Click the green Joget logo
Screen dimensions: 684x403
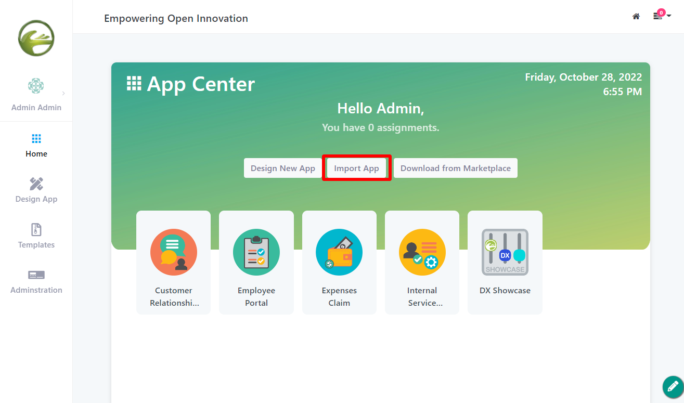pyautogui.click(x=36, y=38)
